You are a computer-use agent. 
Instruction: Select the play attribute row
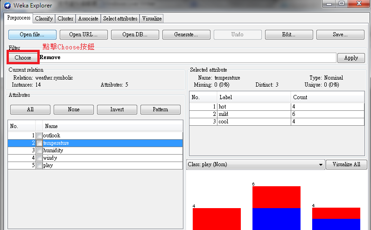pos(95,166)
